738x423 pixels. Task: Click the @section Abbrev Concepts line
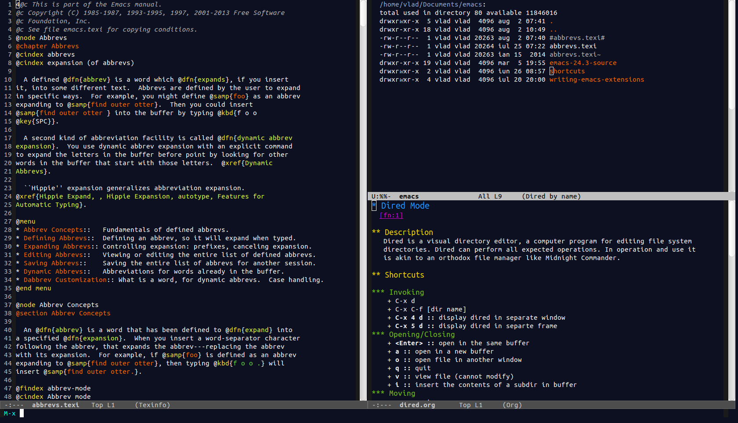point(63,313)
